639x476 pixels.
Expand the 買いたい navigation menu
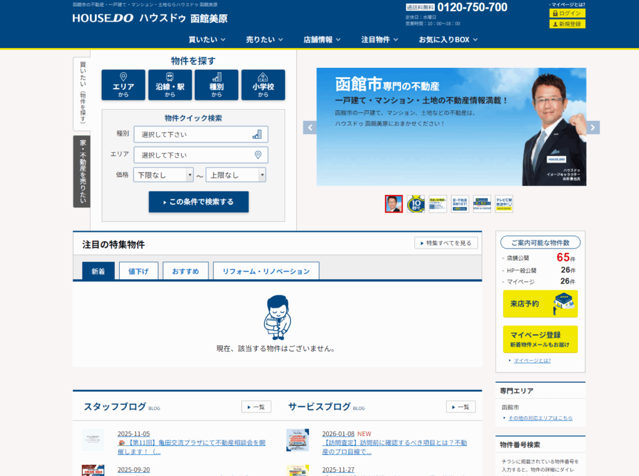coord(207,39)
